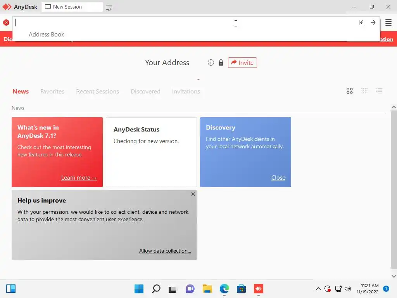Click scrollbar down arrow
The image size is (397, 298).
(394, 276)
